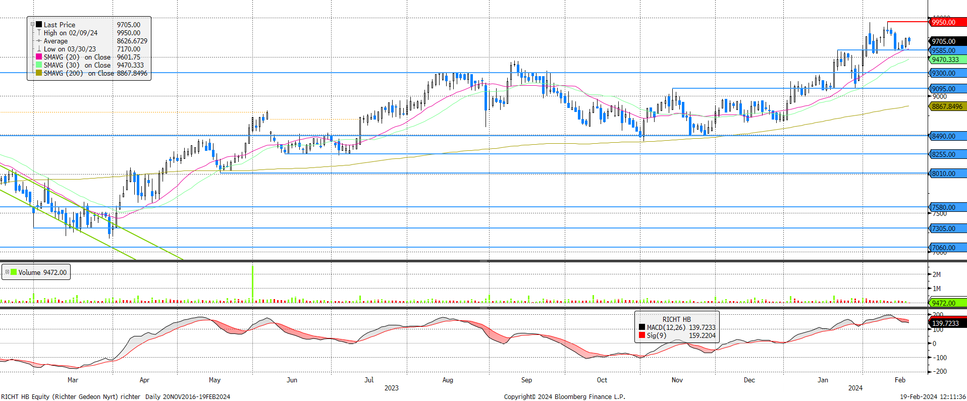
Task: Select the light green SMAVG (30) swatch
Action: [39, 65]
